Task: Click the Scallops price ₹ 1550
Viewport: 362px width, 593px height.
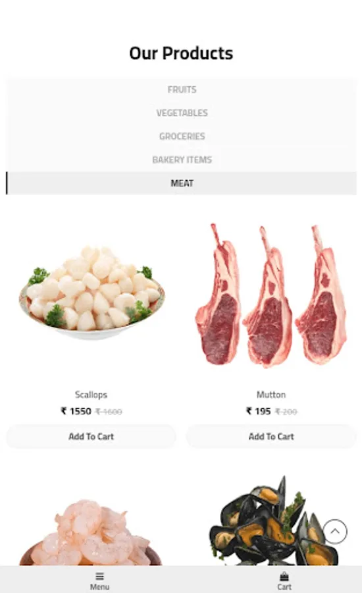Action: 76,411
